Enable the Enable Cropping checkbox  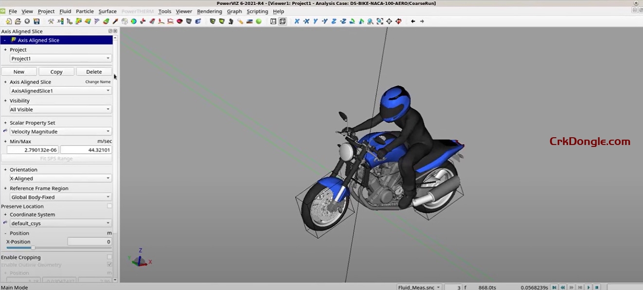[x=109, y=257]
